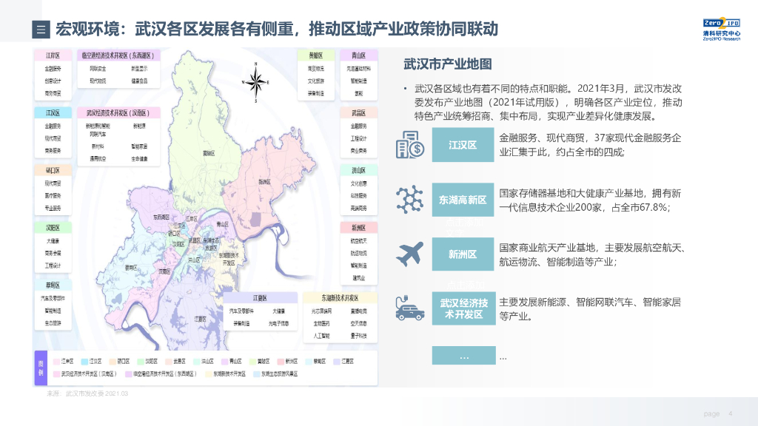The width and height of the screenshot is (758, 426).
Task: Click the 黄陂区 light green legend swatch
Action: point(253,361)
